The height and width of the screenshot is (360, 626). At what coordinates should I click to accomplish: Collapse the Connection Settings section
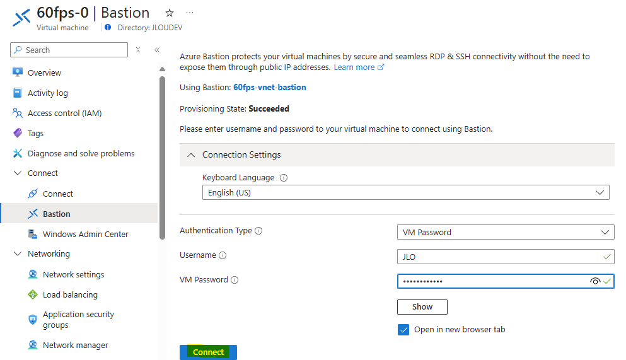pos(191,155)
